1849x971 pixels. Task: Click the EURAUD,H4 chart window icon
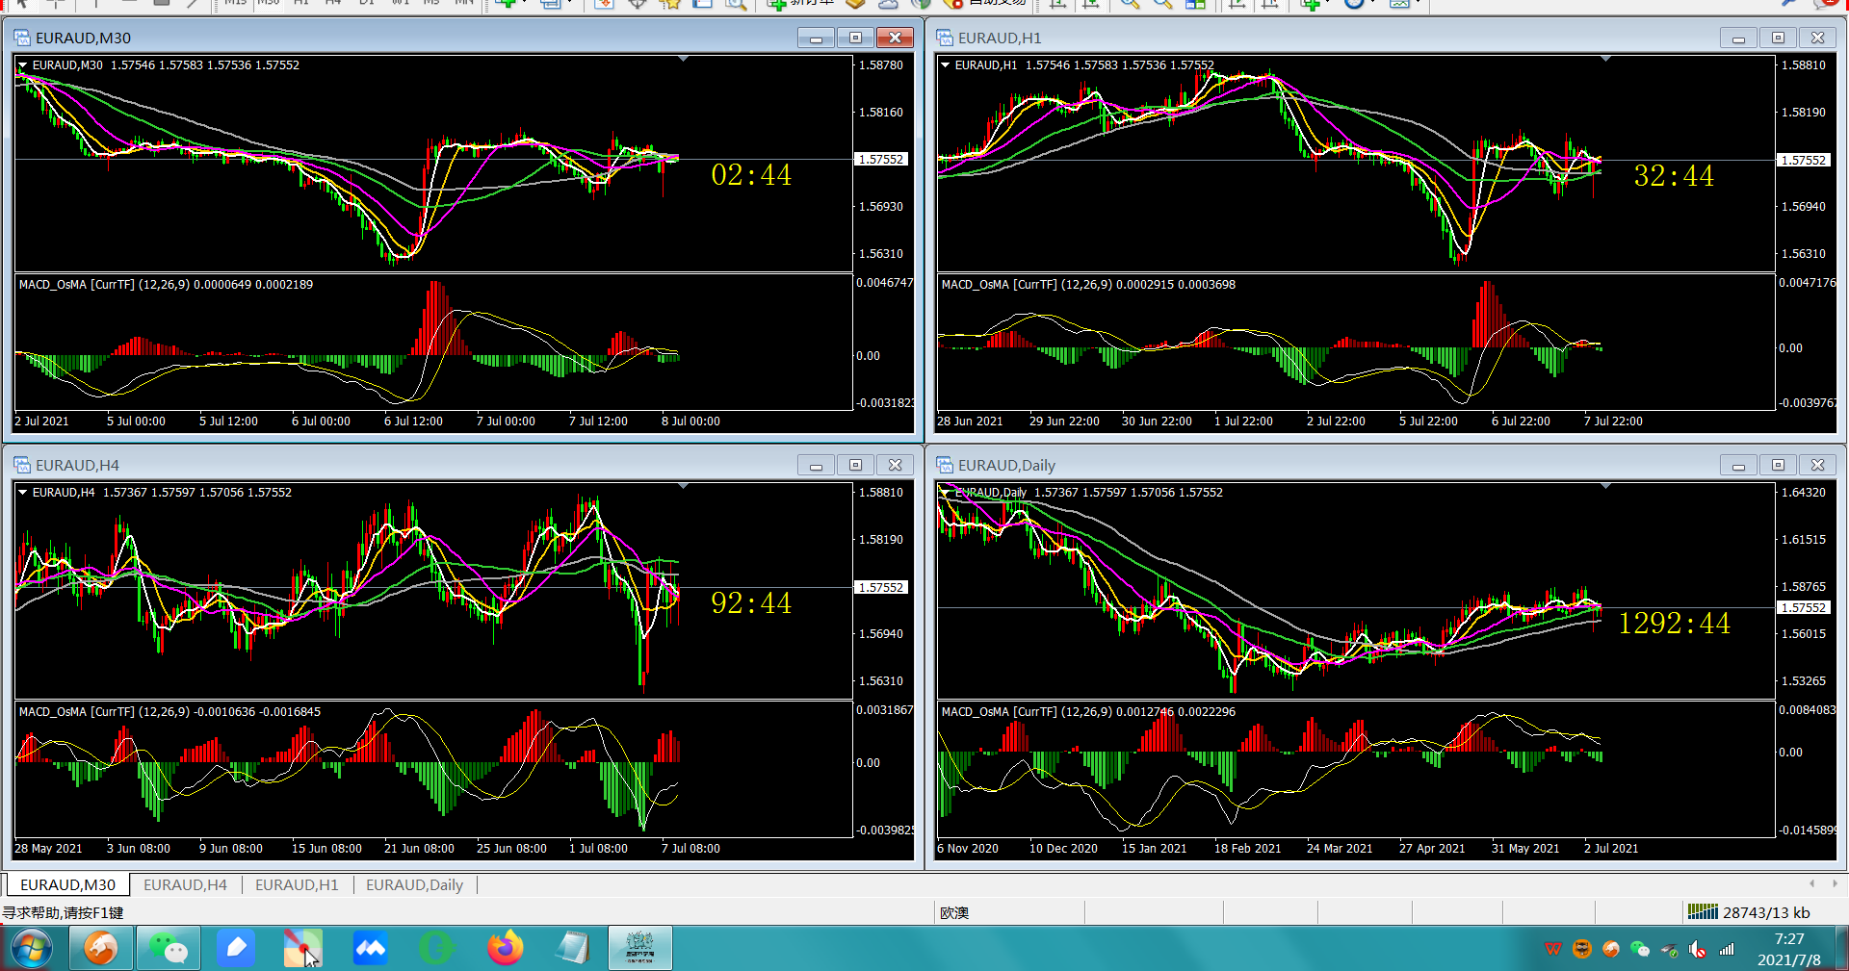coord(21,465)
